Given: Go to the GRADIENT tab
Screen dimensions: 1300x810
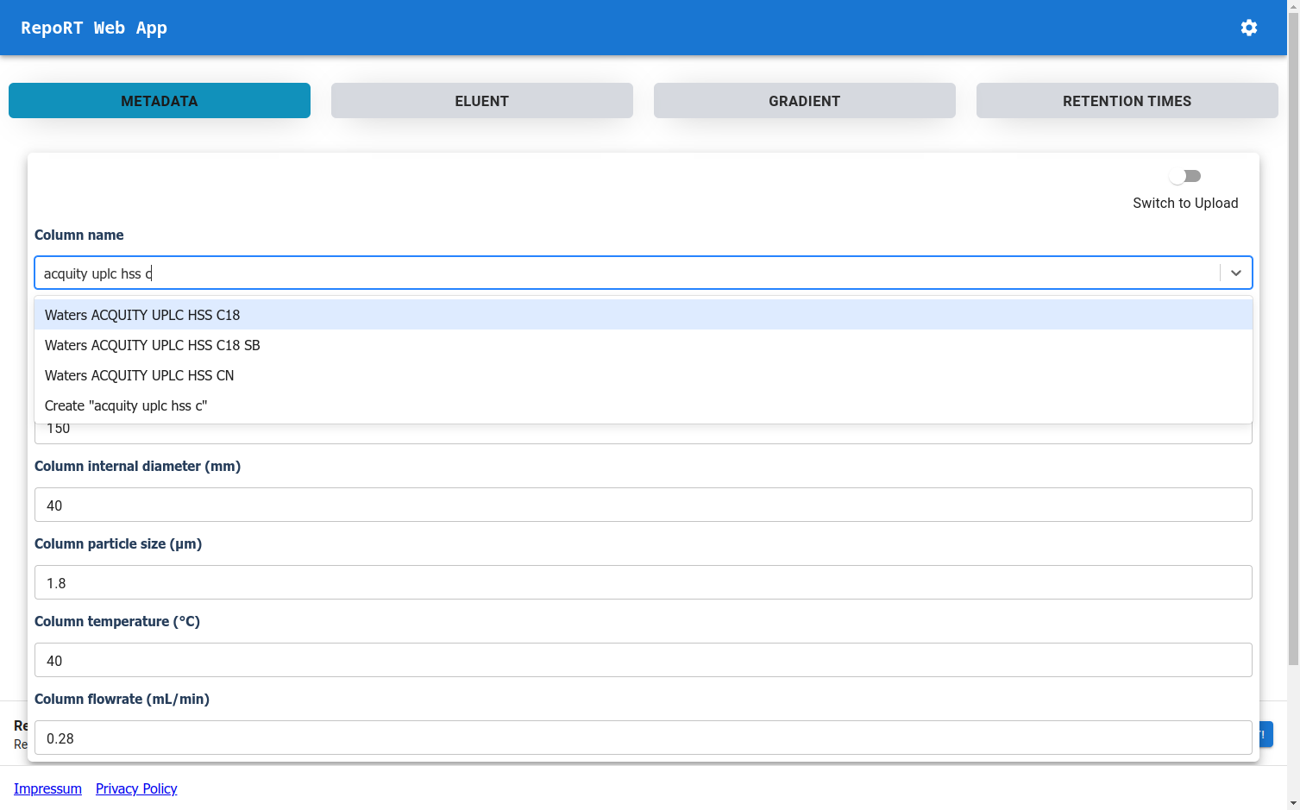Looking at the screenshot, I should click(x=805, y=101).
